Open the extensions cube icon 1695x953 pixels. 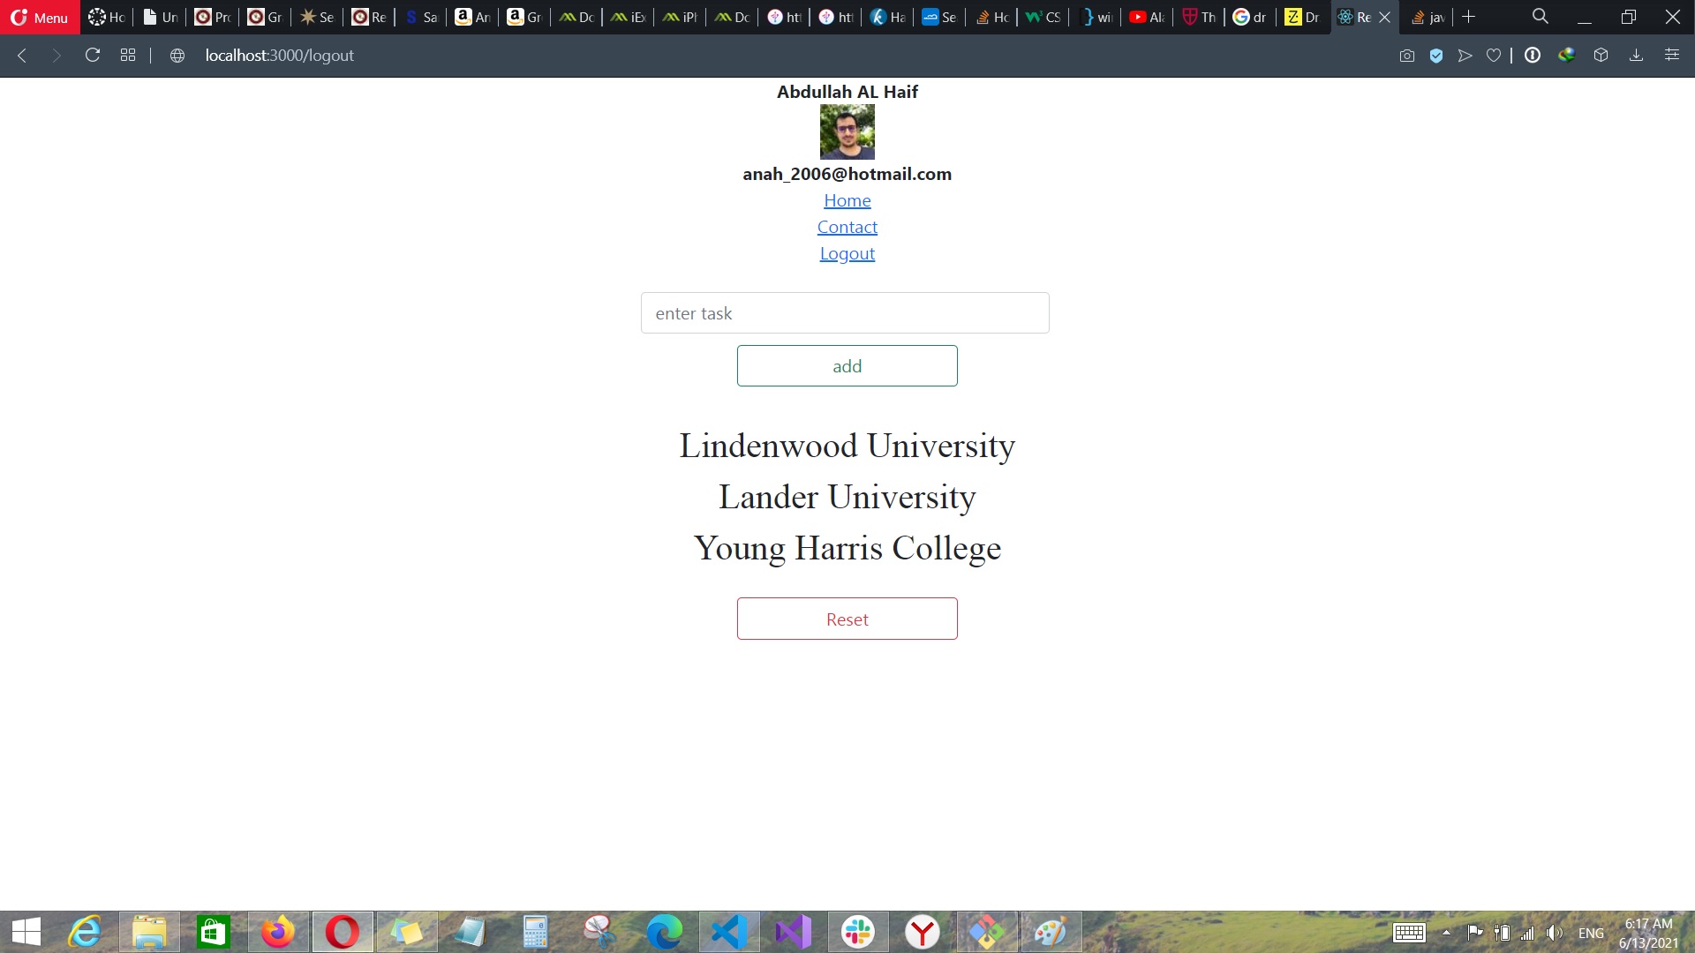1601,56
